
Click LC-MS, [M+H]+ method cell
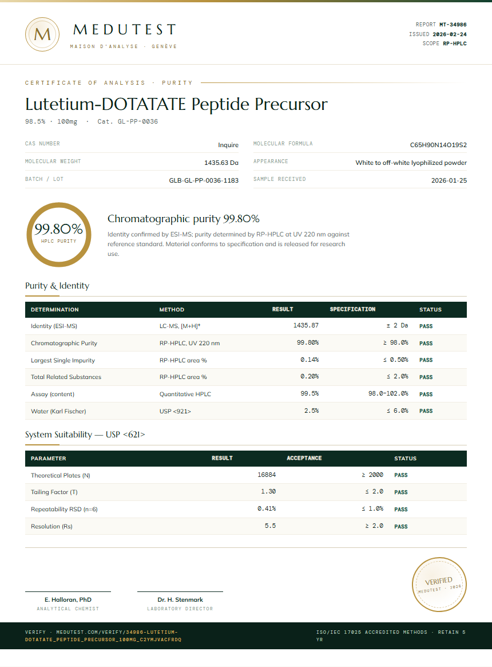(x=180, y=326)
